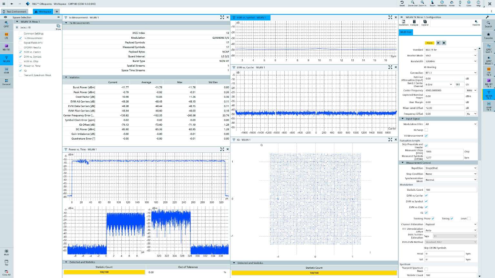
Task: Click the Show button in Square Selection
Action: point(58,27)
